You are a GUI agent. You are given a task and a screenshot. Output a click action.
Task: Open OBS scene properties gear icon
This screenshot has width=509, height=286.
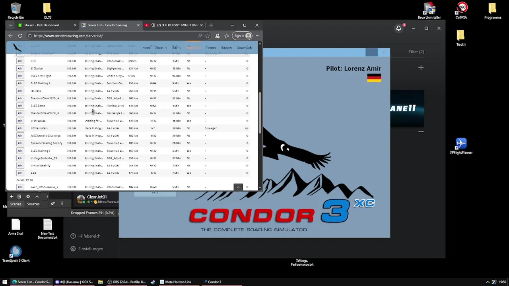(28, 197)
